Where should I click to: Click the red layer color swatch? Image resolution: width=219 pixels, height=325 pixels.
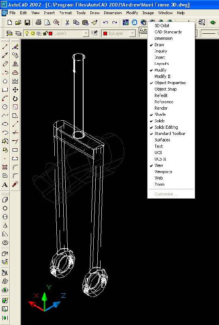pyautogui.click(x=51, y=33)
